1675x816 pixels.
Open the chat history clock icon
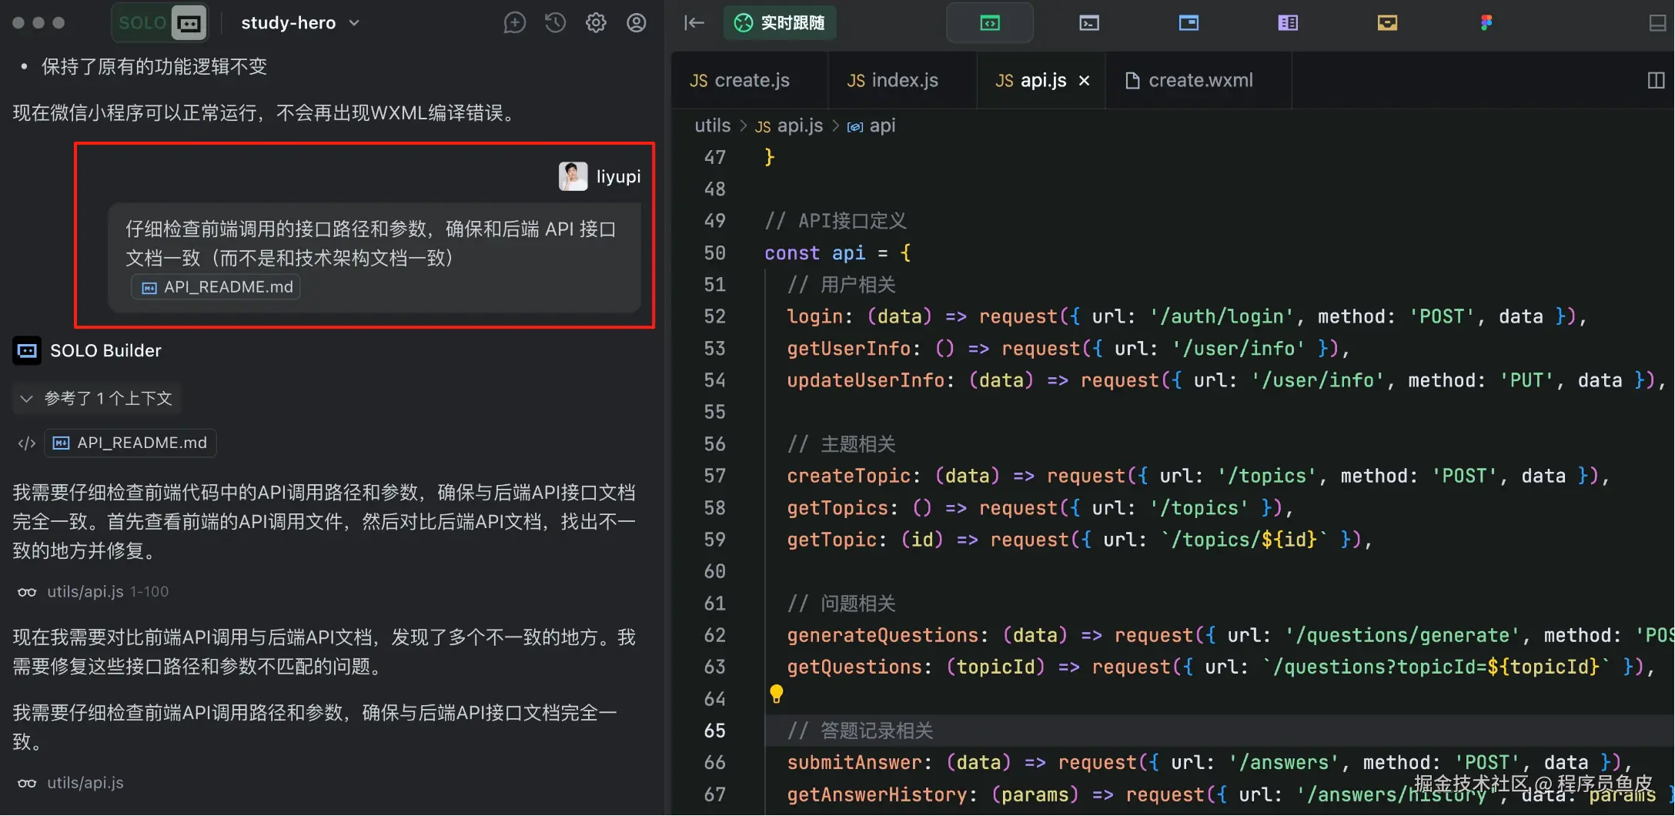tap(555, 23)
